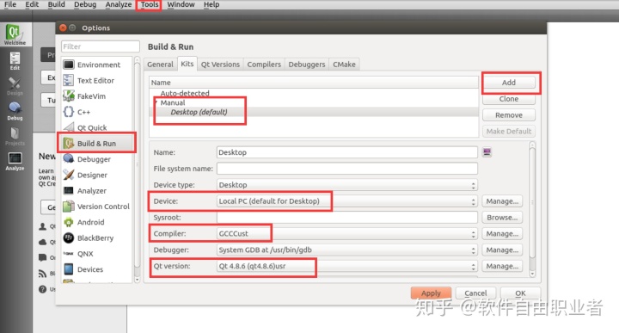Open the Debugger combo box
The image size is (619, 333).
[347, 250]
